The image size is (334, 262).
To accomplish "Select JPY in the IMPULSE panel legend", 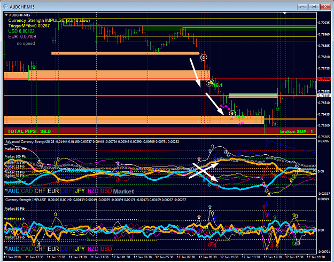I will [80, 249].
